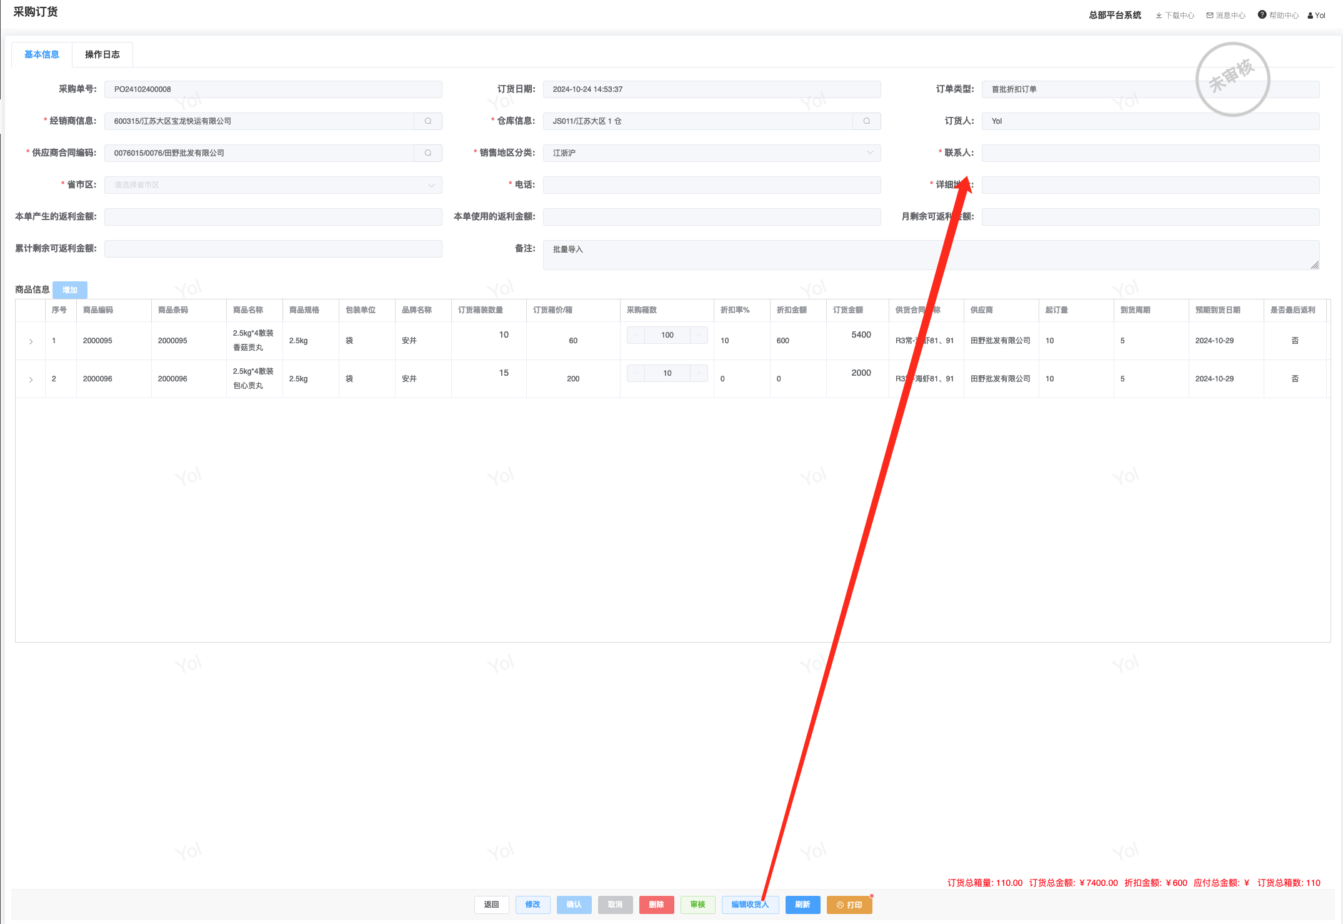Expand row 1 product details chevron

31,341
